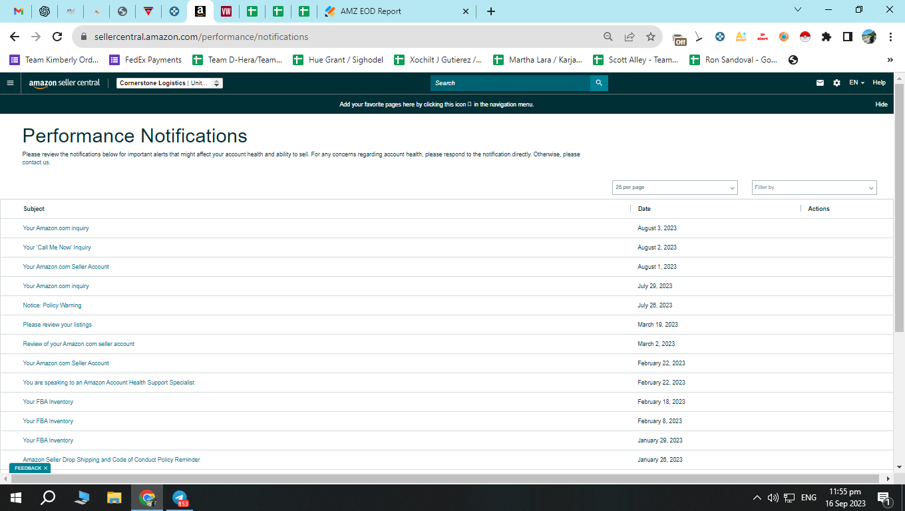
Task: Reload the current page
Action: [x=57, y=37]
